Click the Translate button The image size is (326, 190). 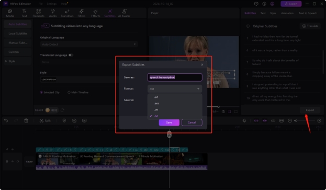coord(310,26)
